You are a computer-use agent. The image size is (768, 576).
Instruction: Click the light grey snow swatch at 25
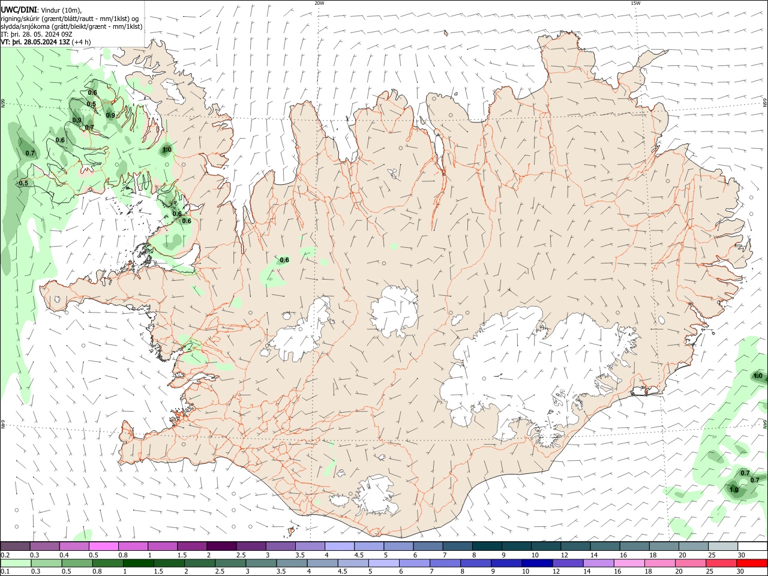[723, 547]
